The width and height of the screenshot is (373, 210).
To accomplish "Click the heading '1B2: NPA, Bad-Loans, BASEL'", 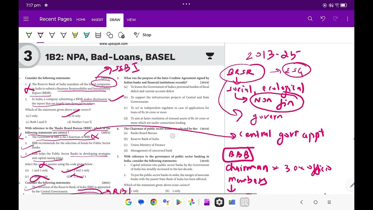I will [110, 57].
